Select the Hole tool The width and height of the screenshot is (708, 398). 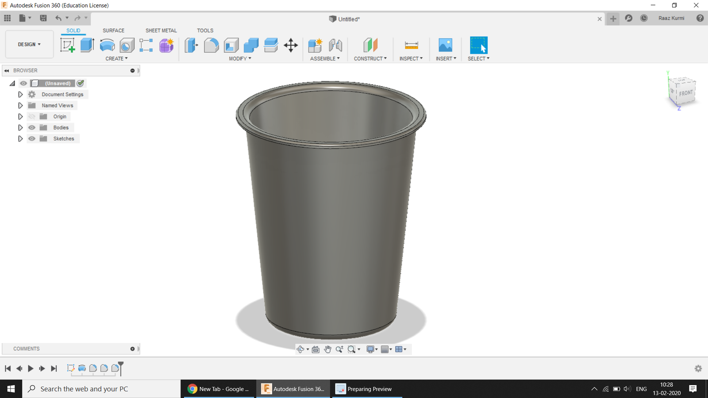(x=127, y=45)
